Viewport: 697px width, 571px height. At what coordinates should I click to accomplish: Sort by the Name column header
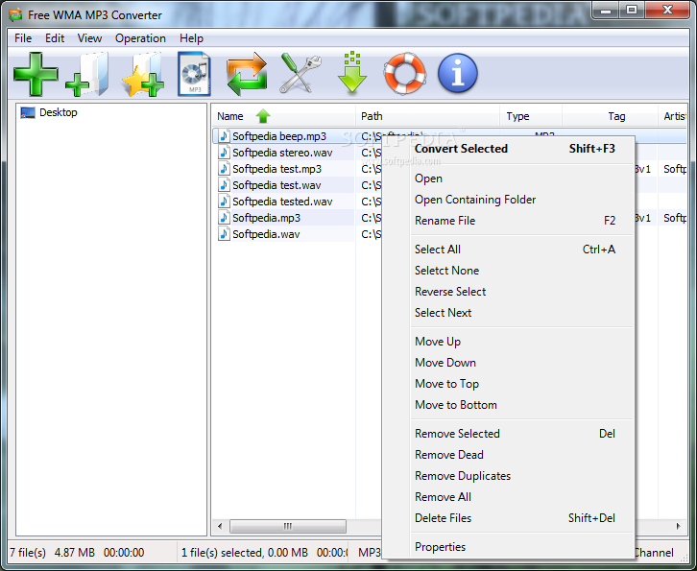pos(283,116)
